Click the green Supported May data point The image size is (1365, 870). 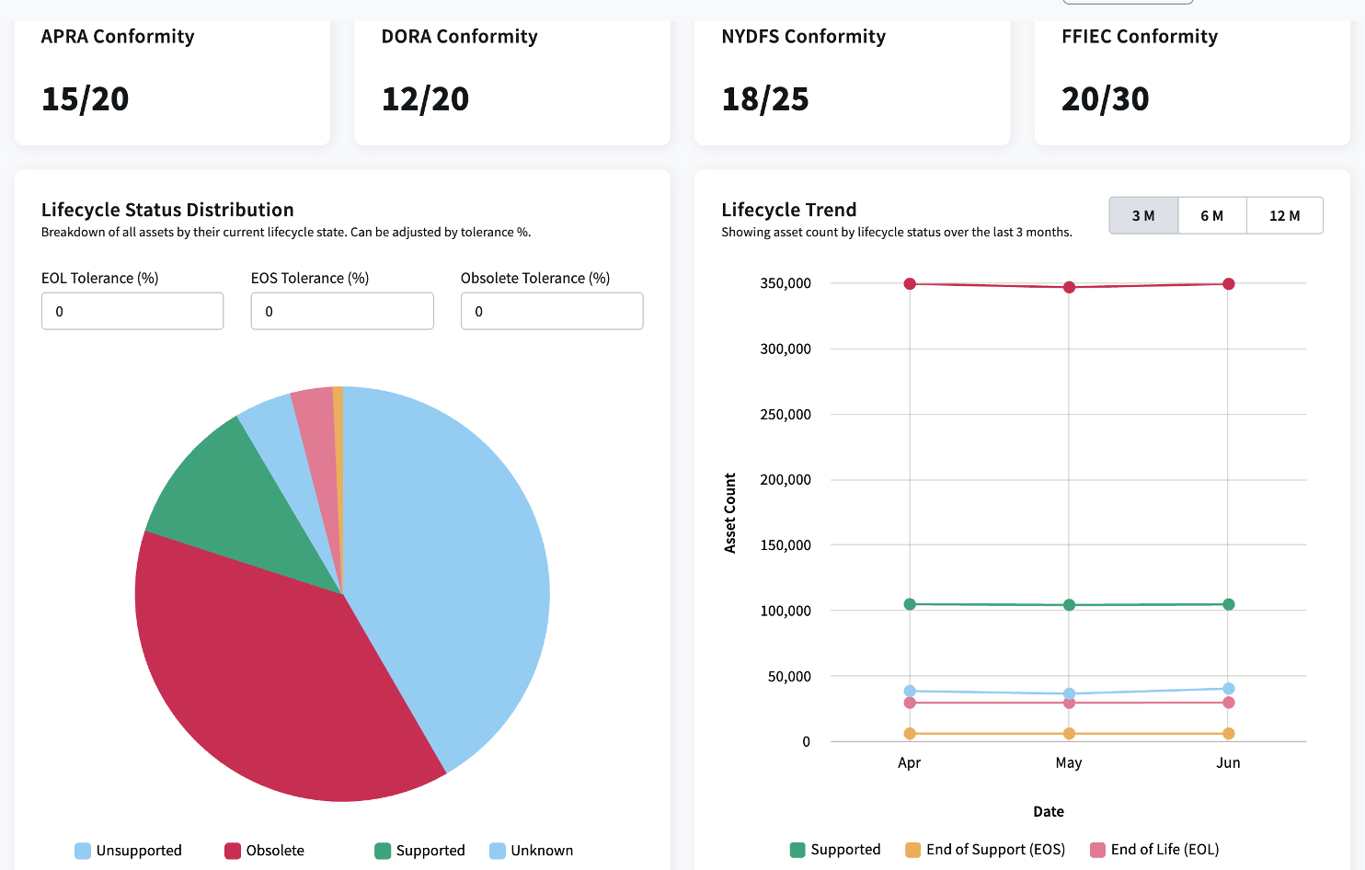pos(1069,605)
